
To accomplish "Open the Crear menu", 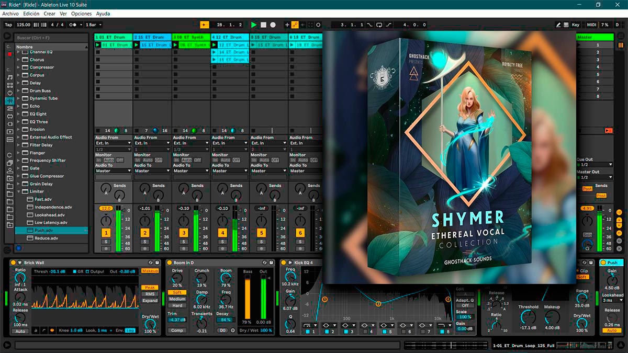I will [50, 14].
